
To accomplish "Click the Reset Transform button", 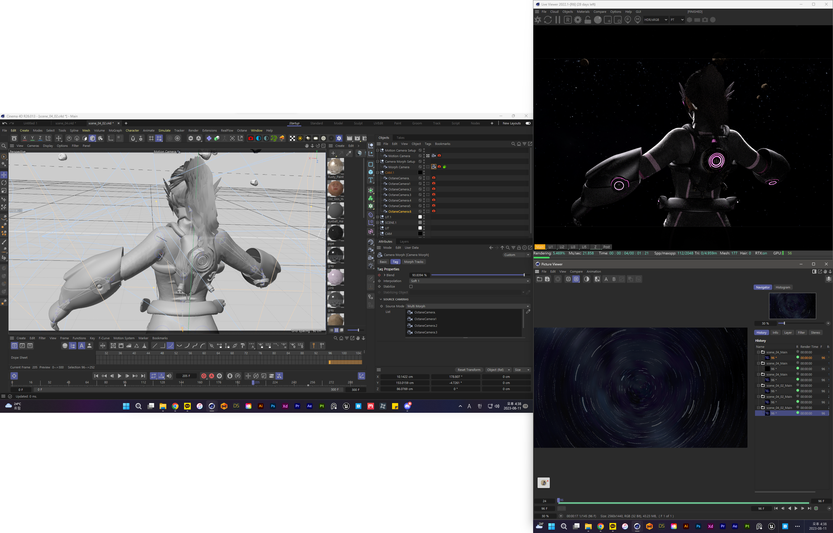I will click(469, 370).
